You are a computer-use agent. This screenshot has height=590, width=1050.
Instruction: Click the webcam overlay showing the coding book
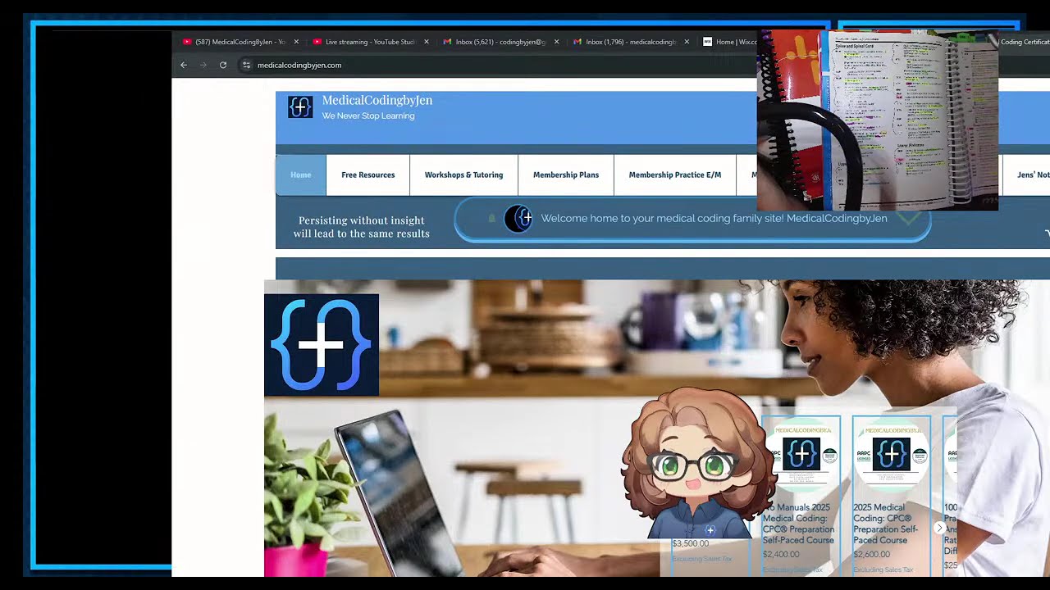tap(878, 120)
